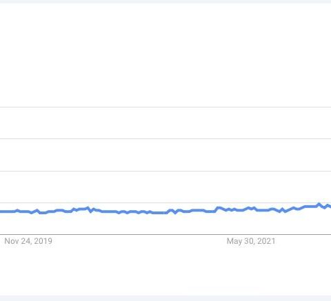Click the dip just after the early 2020 peak

pos(91,211)
